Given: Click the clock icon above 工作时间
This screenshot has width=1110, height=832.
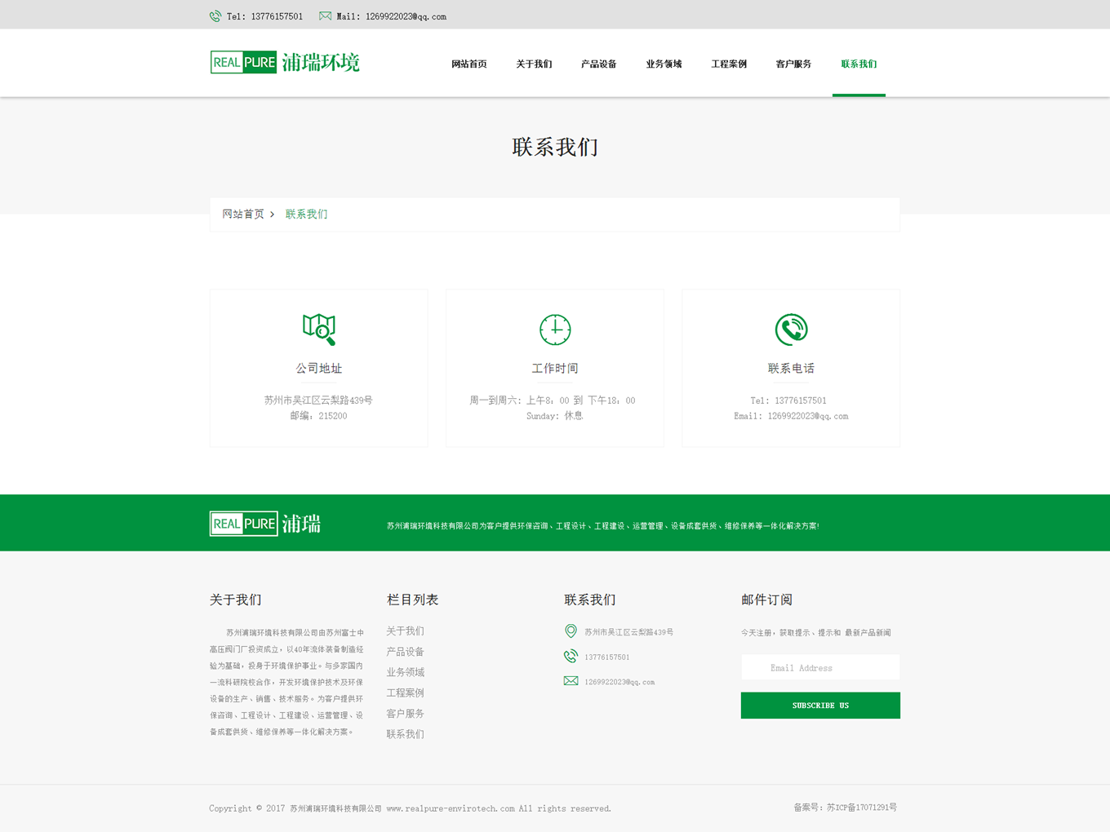Looking at the screenshot, I should click(x=555, y=330).
